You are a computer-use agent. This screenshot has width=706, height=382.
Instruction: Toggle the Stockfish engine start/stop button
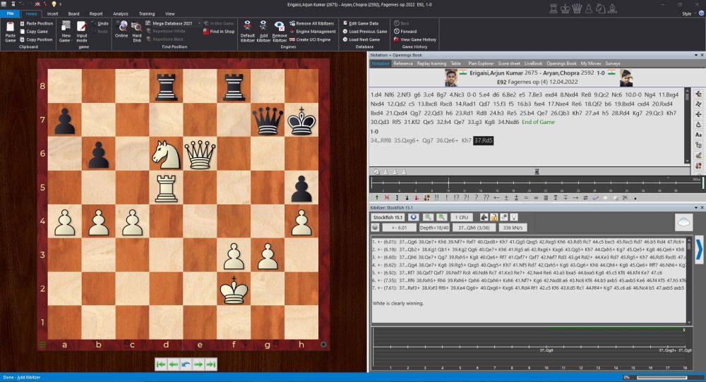[413, 217]
